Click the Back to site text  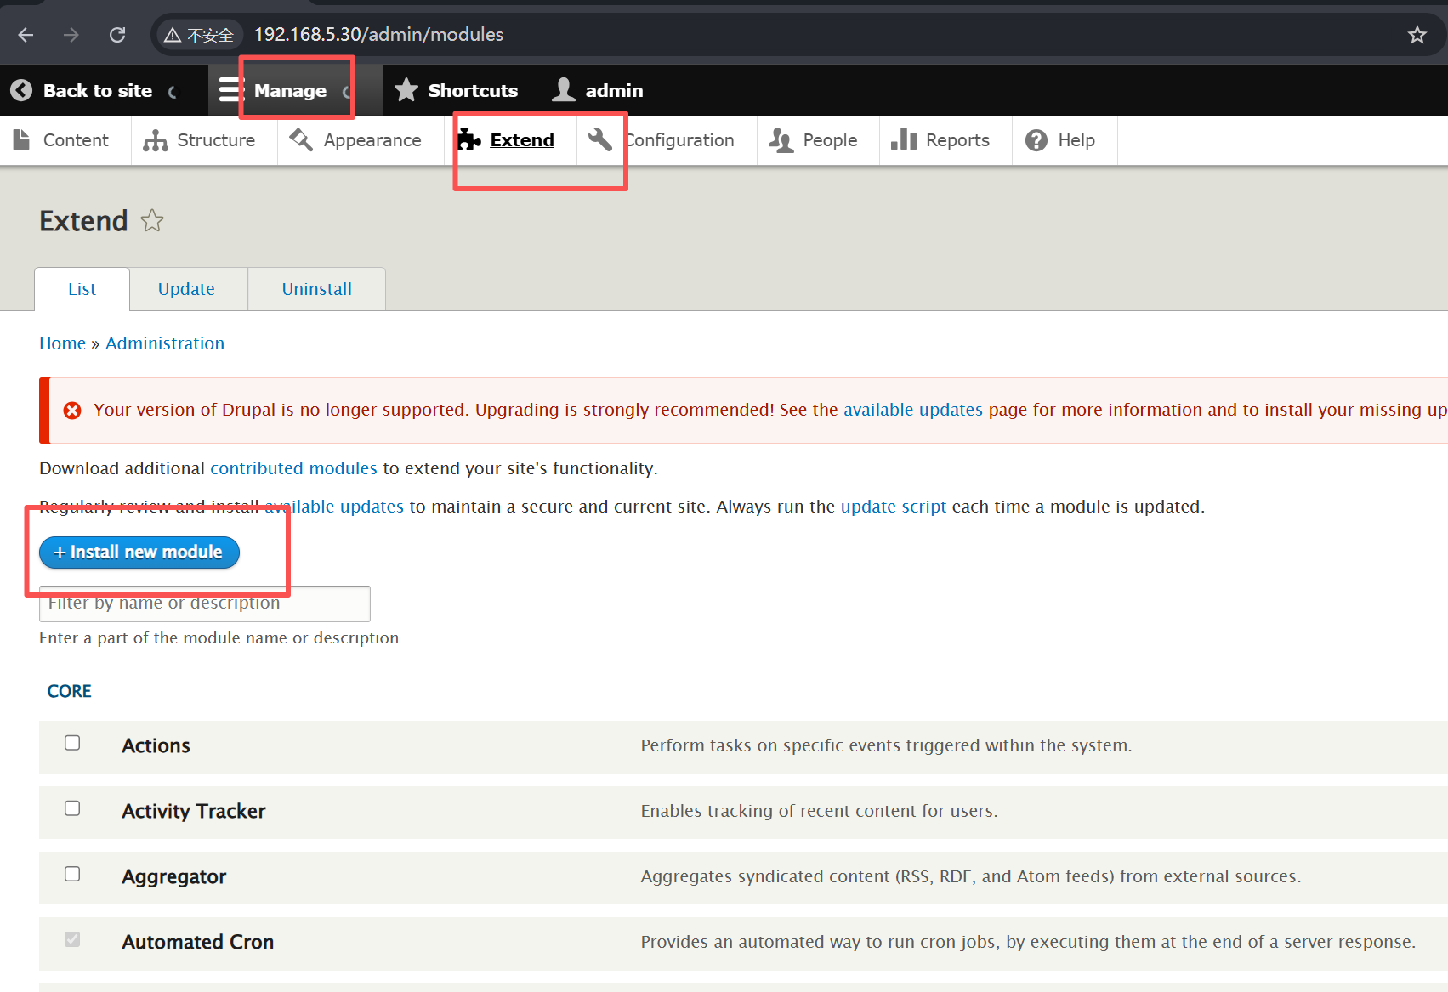click(98, 90)
